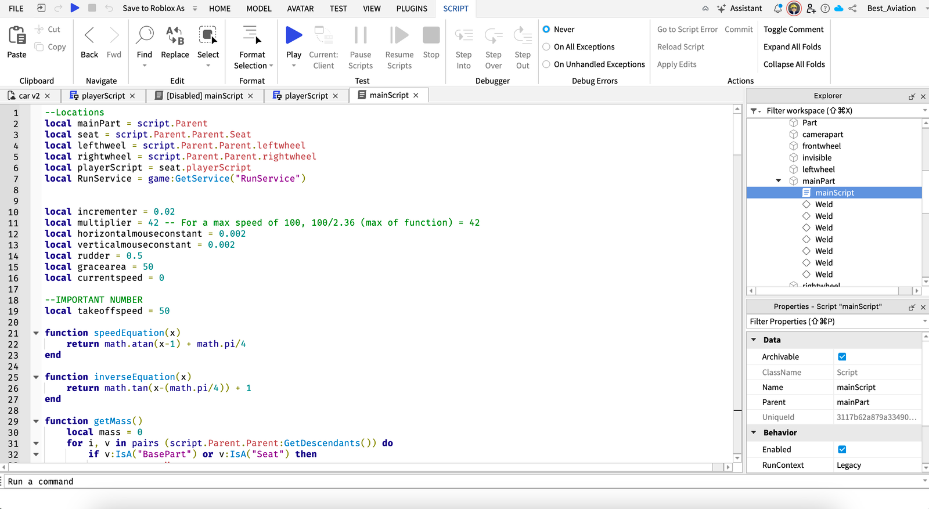Select the leftwheel item in Explorer

click(818, 169)
